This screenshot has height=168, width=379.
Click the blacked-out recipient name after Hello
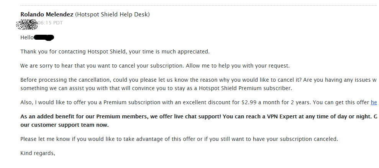pos(44,38)
